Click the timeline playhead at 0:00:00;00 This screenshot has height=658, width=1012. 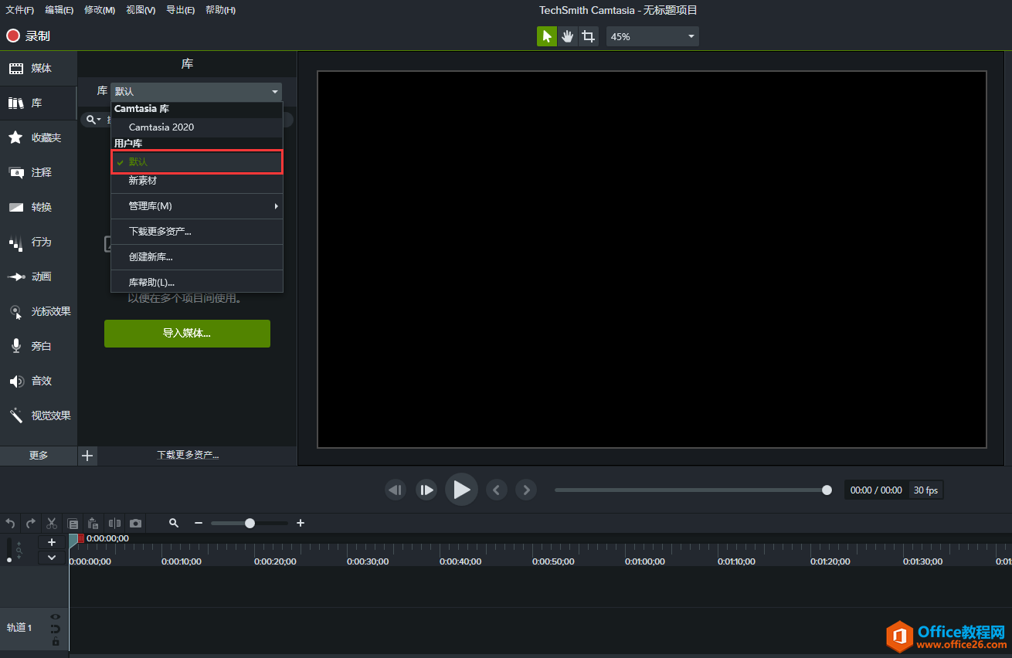pos(73,539)
